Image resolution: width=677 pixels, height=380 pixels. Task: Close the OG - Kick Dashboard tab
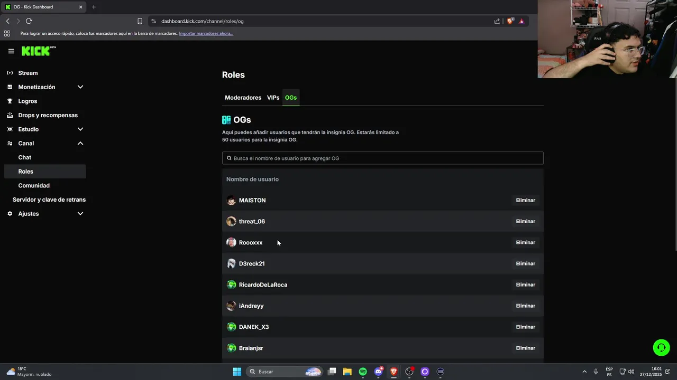(x=80, y=7)
